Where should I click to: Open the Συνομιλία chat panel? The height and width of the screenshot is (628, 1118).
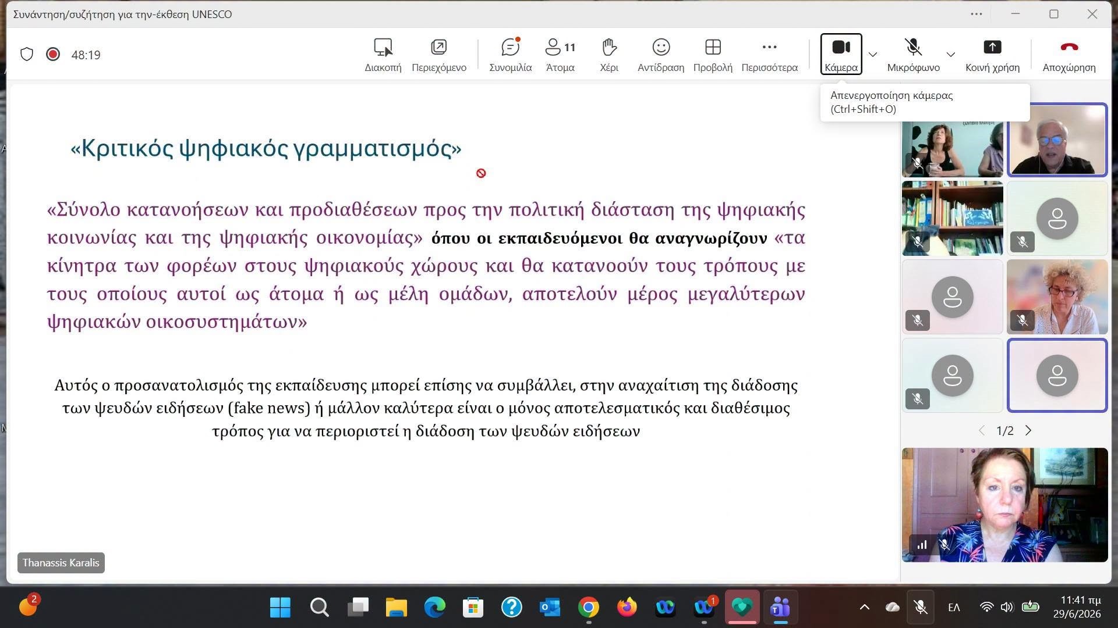[510, 55]
